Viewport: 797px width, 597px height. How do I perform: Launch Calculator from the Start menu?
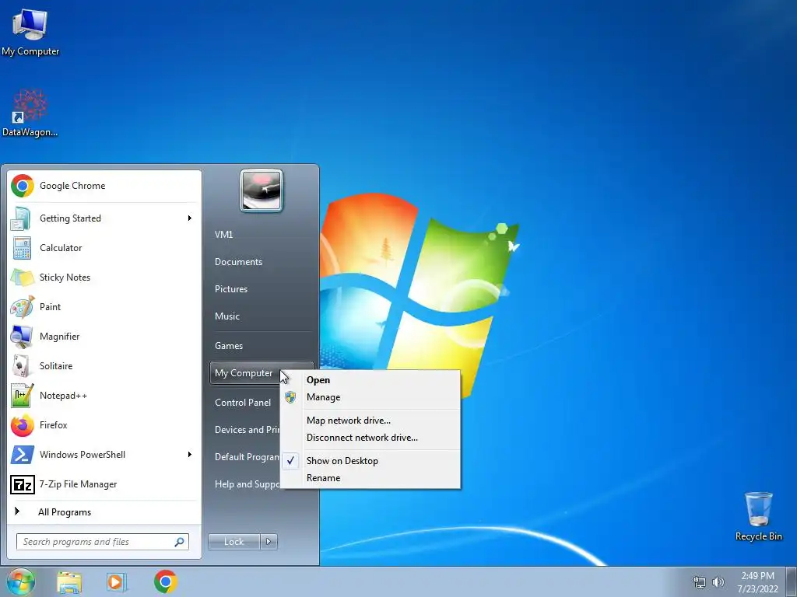tap(104, 248)
